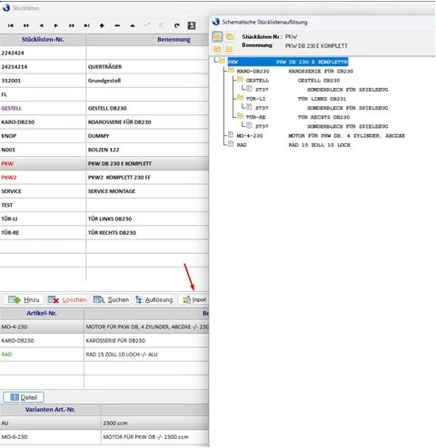Click the Hinzu button

tap(24, 299)
